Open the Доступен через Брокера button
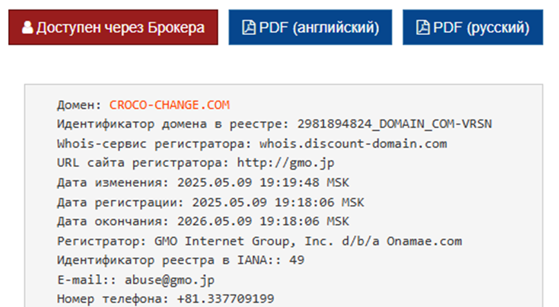Image resolution: width=559 pixels, height=307 pixels. pos(113,27)
